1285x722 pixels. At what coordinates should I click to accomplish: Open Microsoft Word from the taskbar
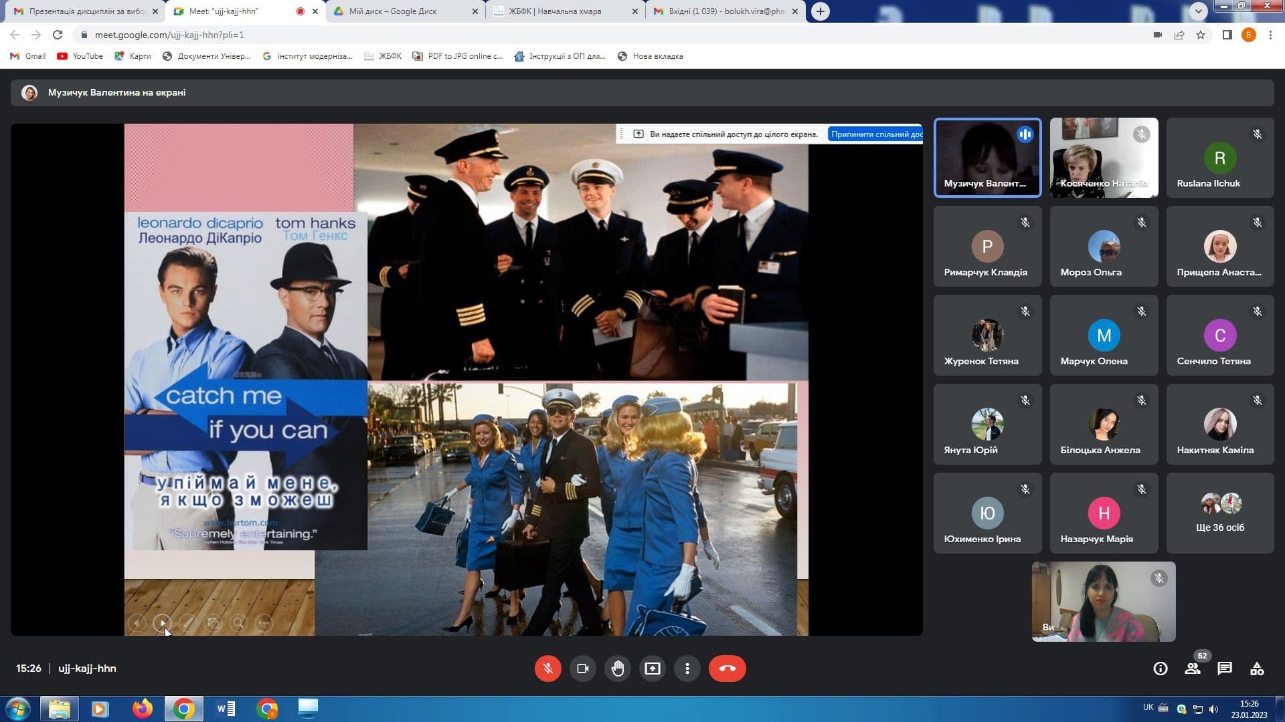pos(226,709)
